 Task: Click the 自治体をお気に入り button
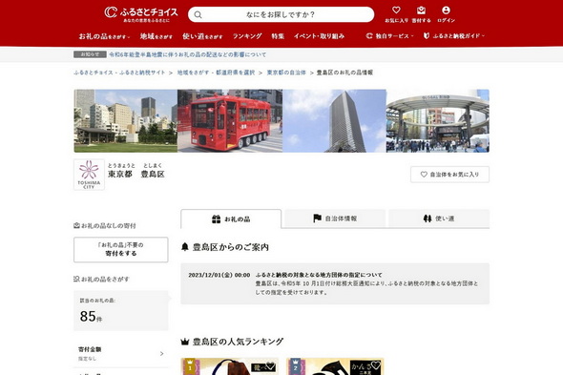pos(449,175)
